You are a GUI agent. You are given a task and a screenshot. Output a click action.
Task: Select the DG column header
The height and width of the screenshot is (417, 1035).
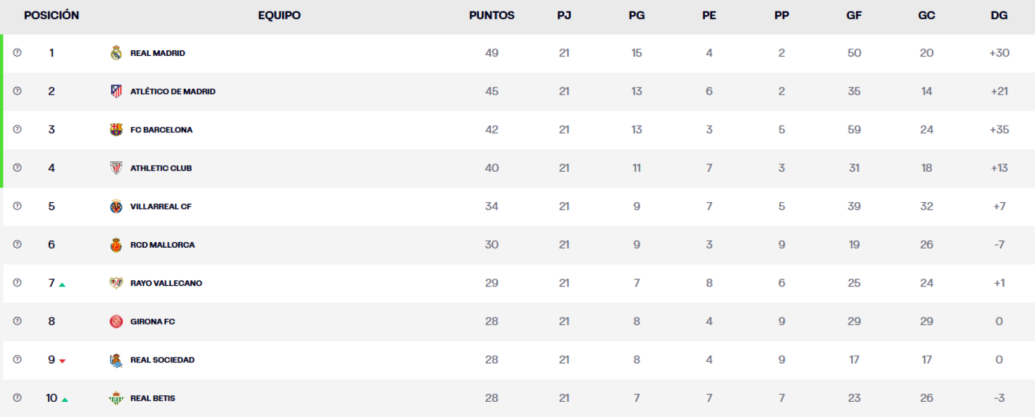[999, 15]
